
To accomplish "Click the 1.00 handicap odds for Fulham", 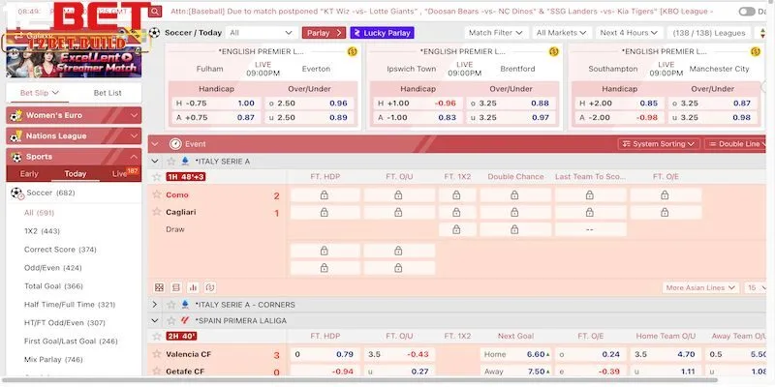I will pyautogui.click(x=245, y=103).
